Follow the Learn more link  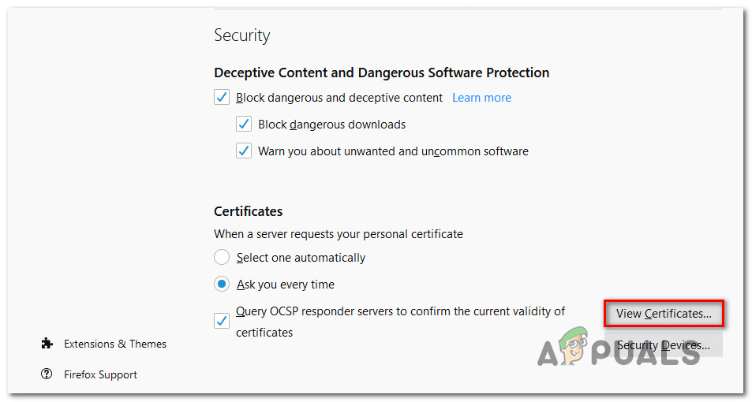pos(481,98)
